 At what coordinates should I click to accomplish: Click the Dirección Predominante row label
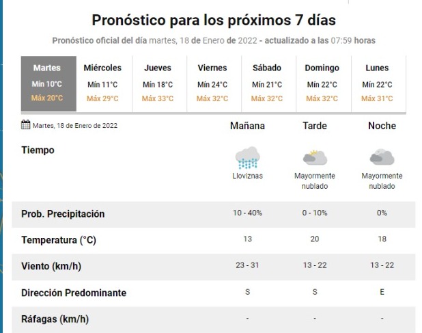(74, 293)
